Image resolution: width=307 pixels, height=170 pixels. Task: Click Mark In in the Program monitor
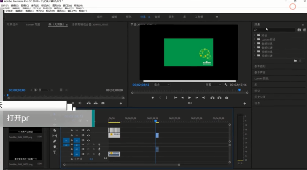160,98
